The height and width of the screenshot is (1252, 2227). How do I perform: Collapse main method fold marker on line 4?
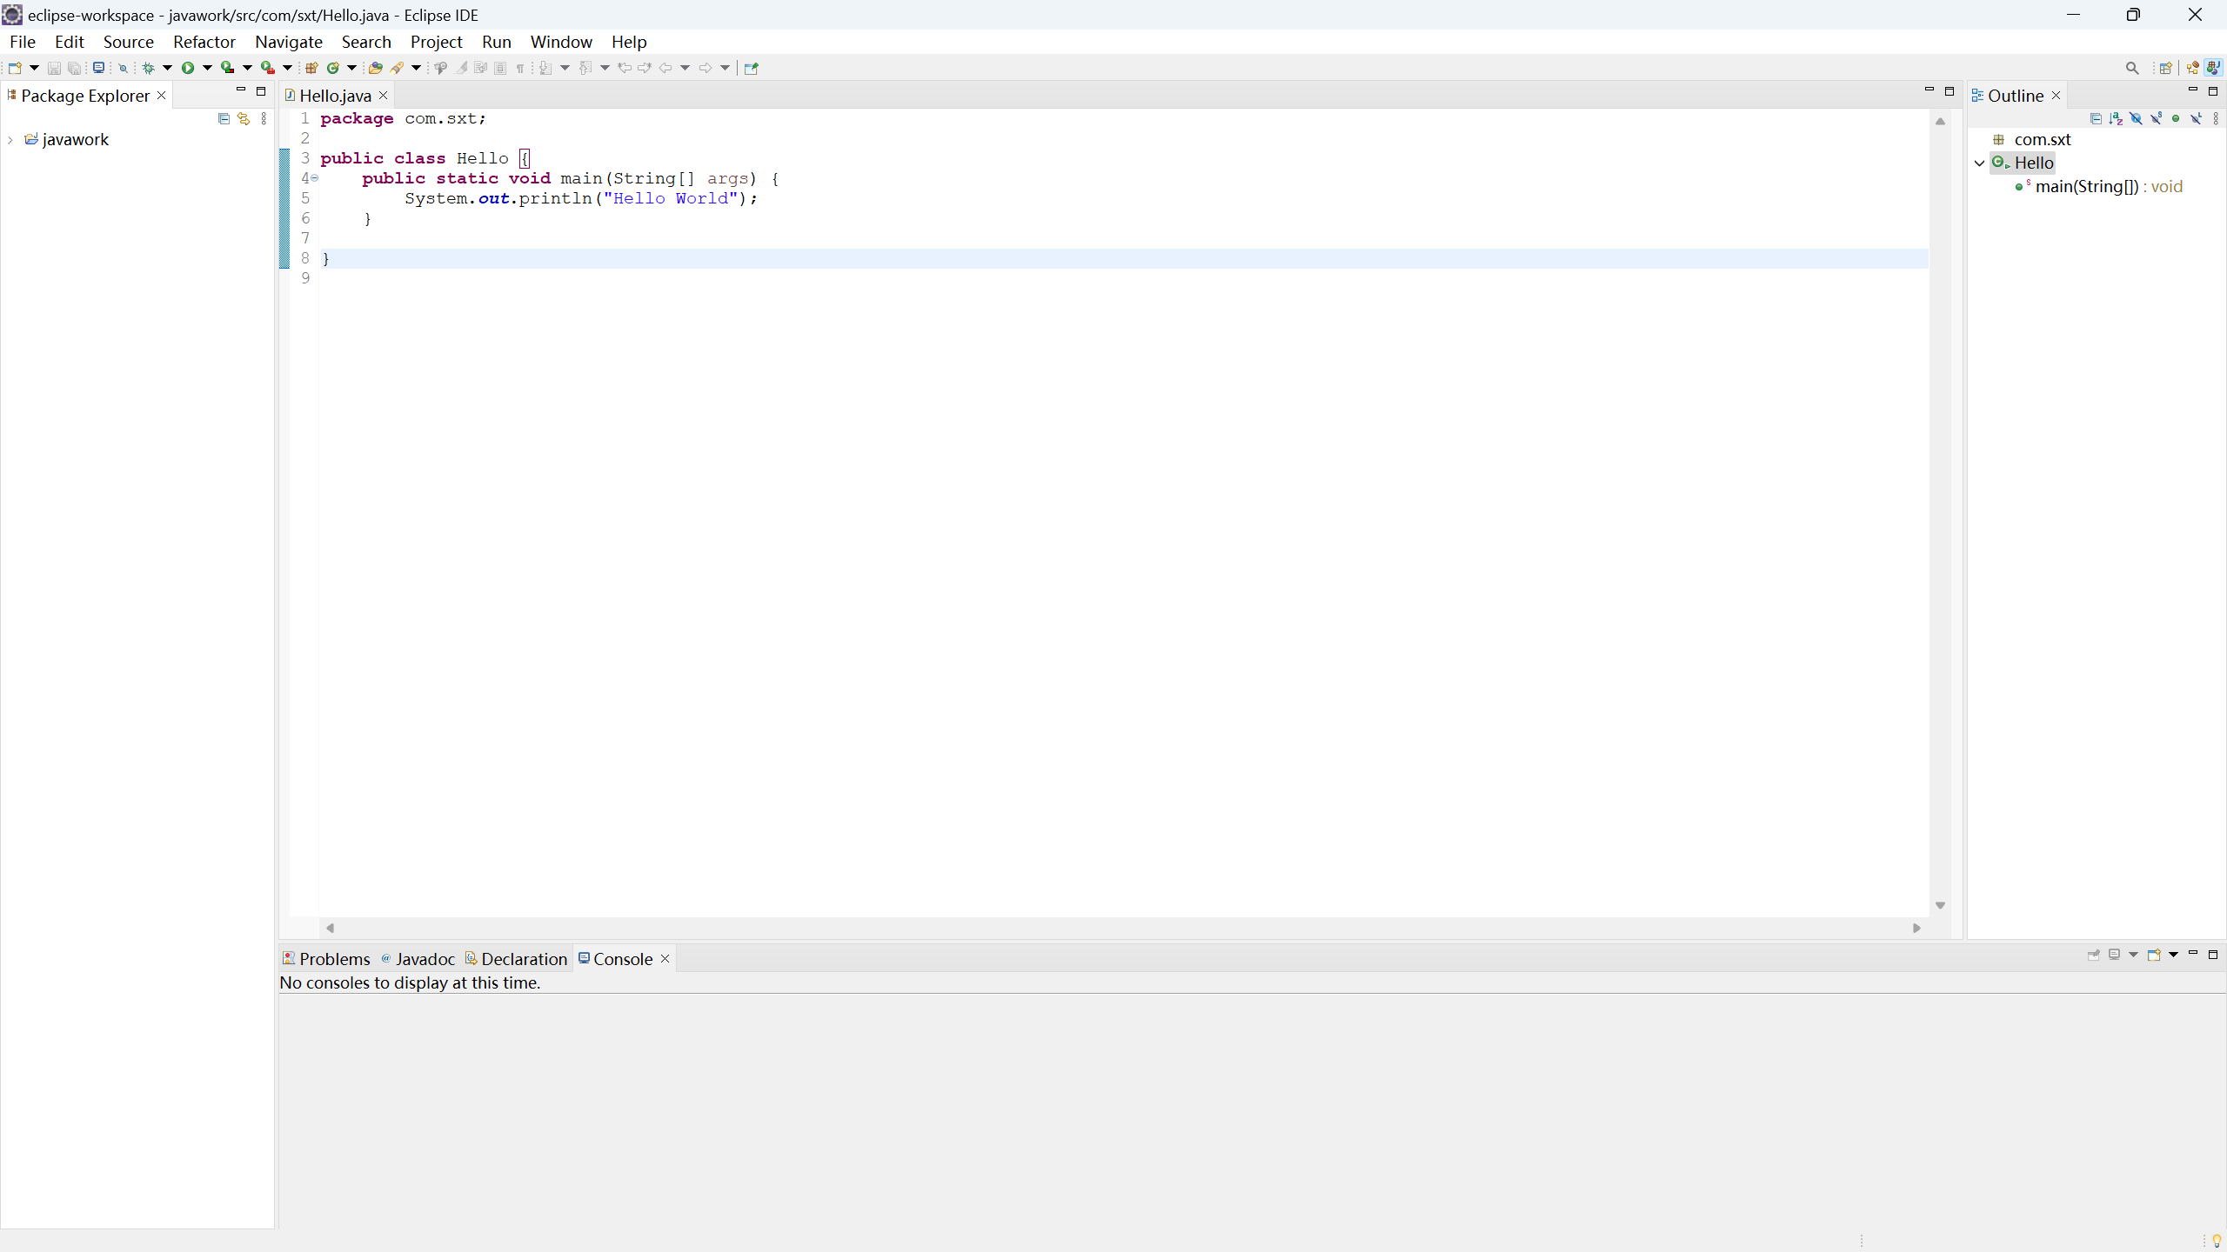pyautogui.click(x=315, y=178)
